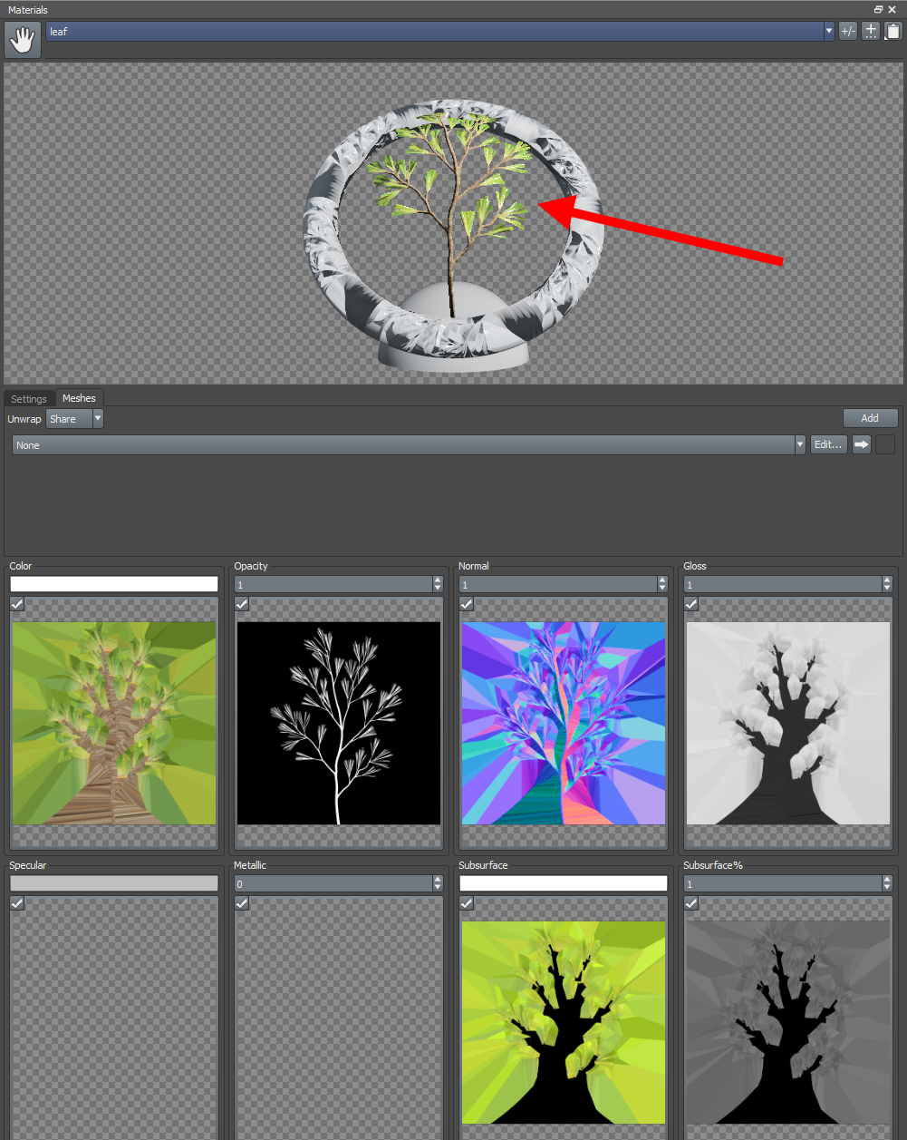Click the Subsurface% value field
The height and width of the screenshot is (1140, 907).
782,883
